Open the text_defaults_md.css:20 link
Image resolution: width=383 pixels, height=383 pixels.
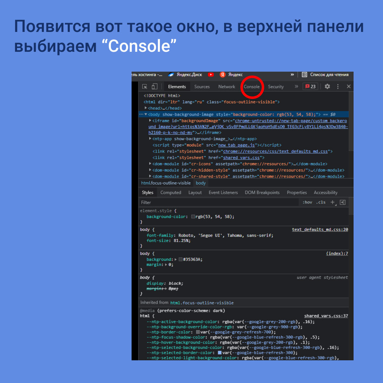tap(320, 229)
